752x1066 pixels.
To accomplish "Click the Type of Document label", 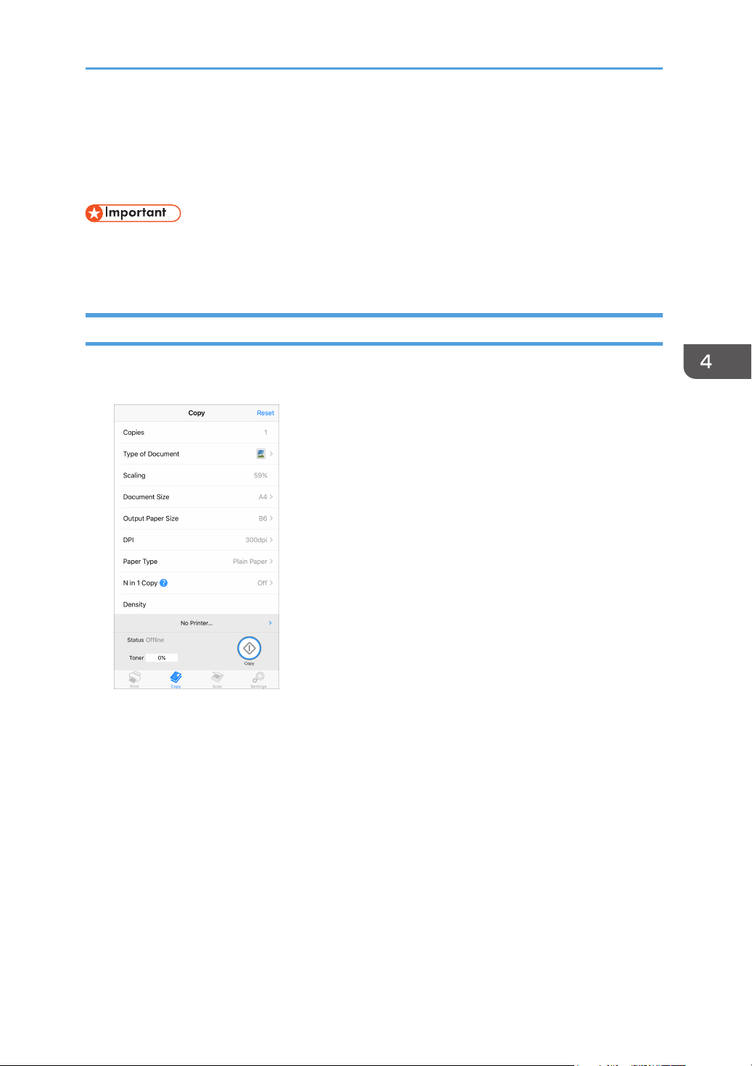I will tap(151, 454).
